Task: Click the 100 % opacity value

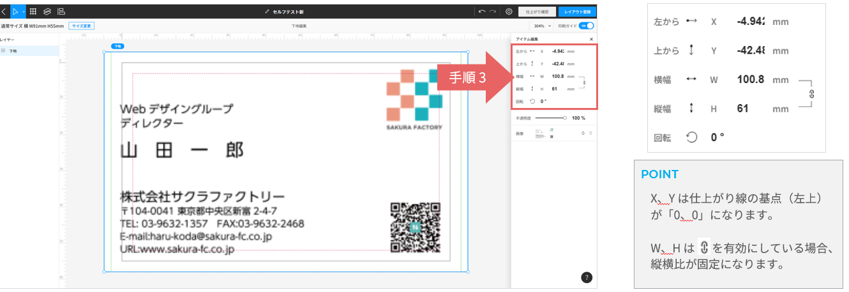Action: tap(578, 118)
